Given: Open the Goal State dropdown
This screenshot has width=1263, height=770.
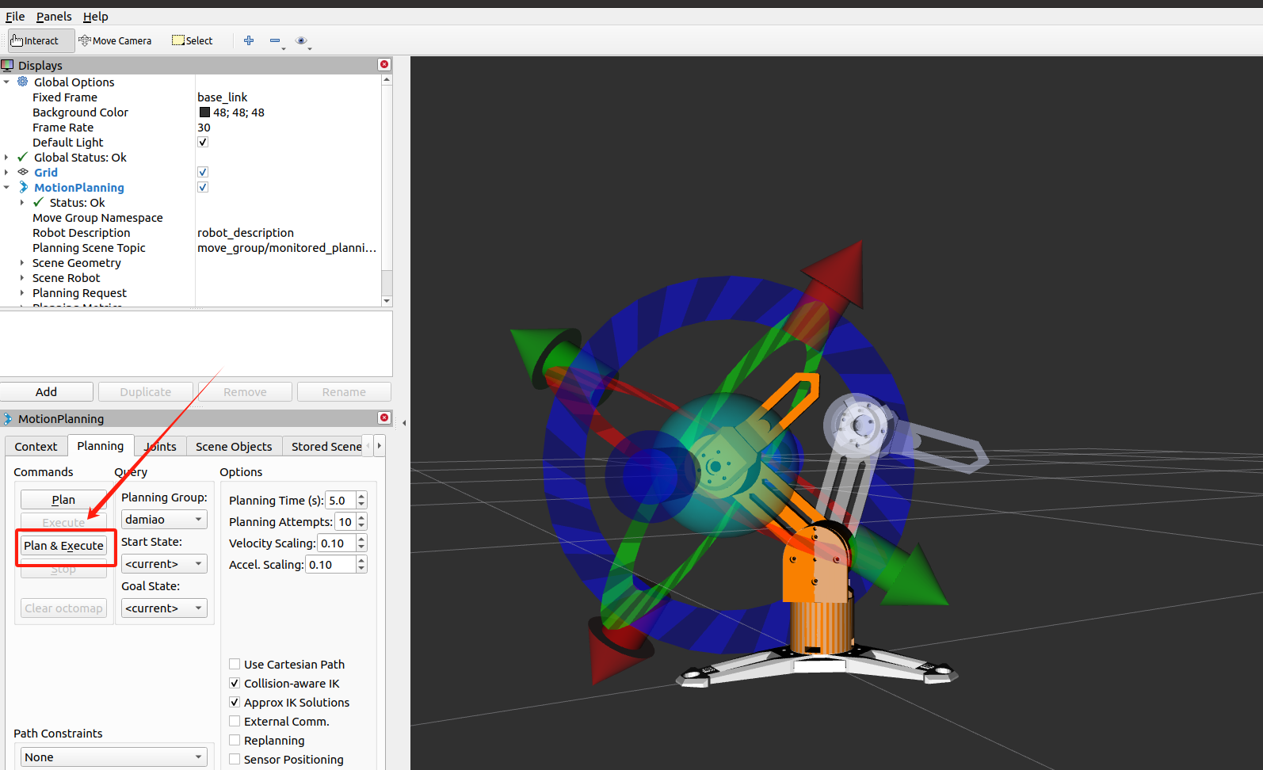Looking at the screenshot, I should (164, 608).
